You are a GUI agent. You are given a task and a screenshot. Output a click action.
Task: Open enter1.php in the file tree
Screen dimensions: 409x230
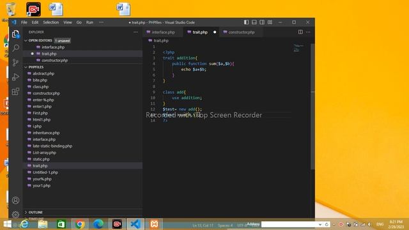(83, 107)
